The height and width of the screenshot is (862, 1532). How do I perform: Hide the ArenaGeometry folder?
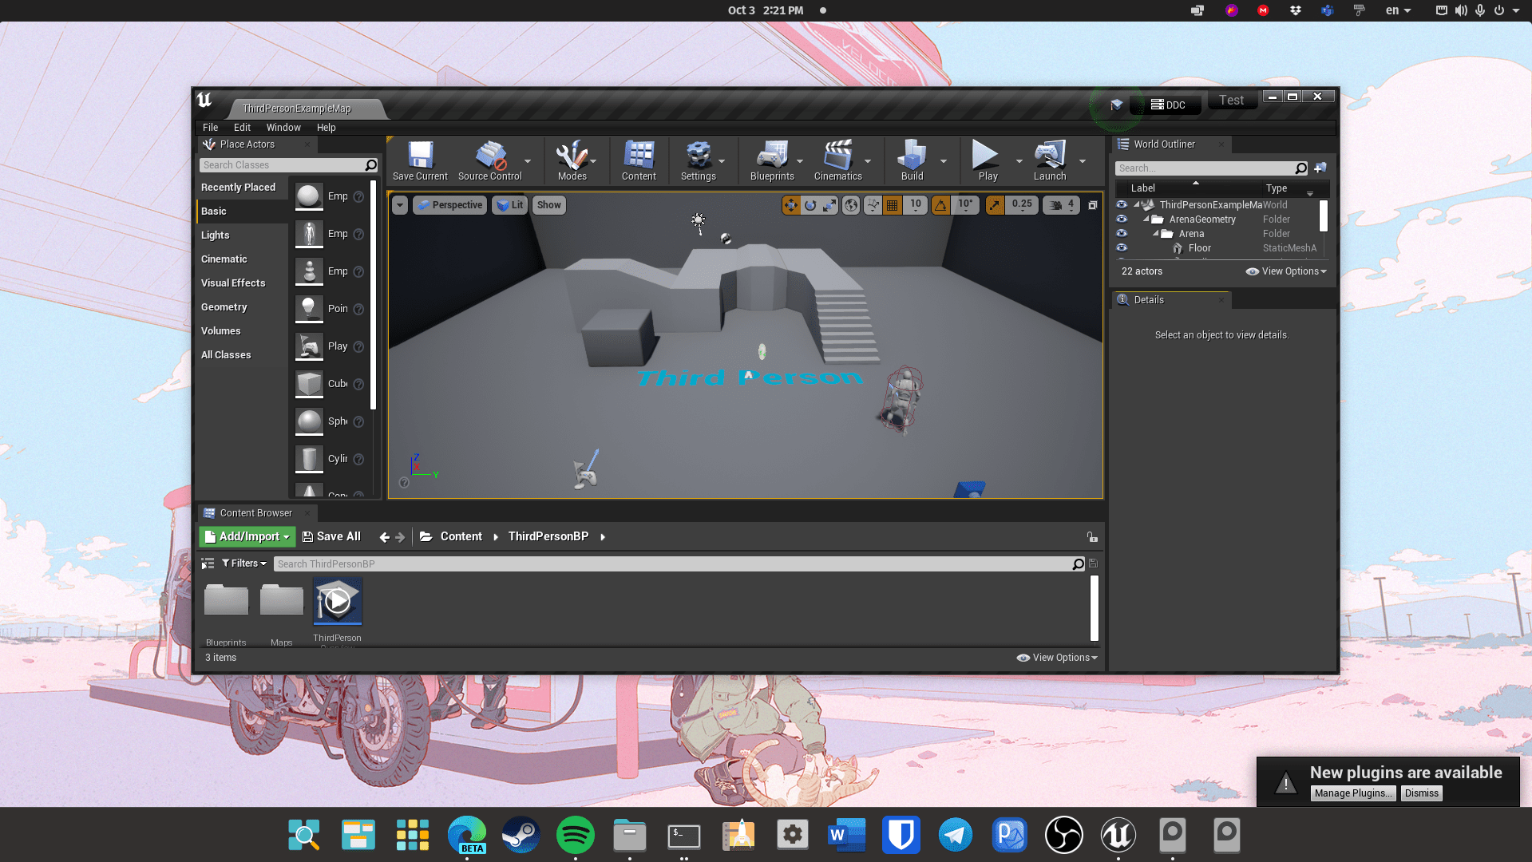(x=1122, y=219)
